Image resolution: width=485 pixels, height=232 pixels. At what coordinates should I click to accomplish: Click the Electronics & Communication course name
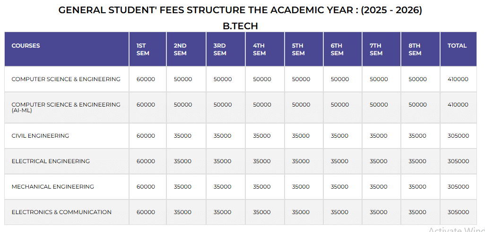pos(61,212)
